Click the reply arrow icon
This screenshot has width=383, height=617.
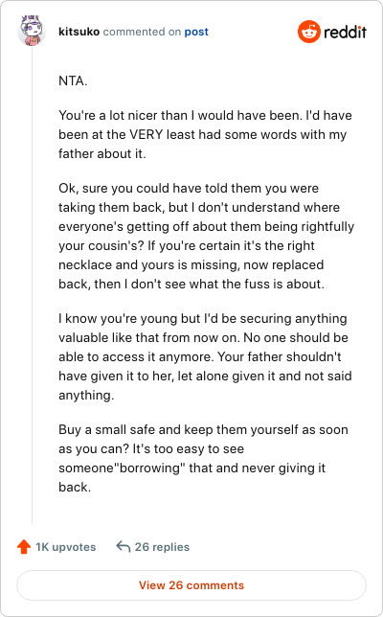[x=124, y=546]
